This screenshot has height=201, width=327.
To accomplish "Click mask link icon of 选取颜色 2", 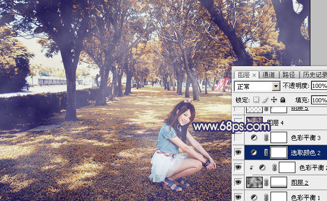I will click(266, 152).
